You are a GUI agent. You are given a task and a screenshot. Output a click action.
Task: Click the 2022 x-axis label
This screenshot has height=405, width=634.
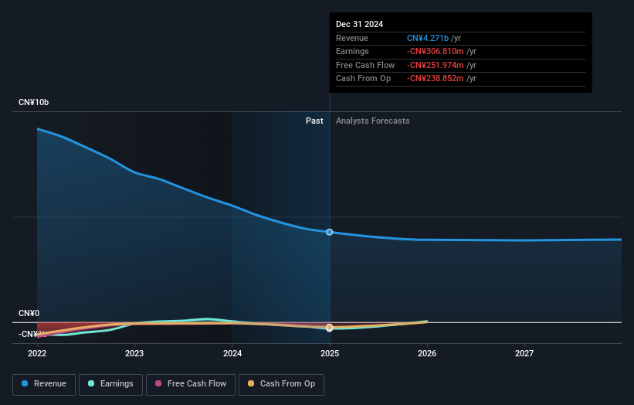(37, 353)
